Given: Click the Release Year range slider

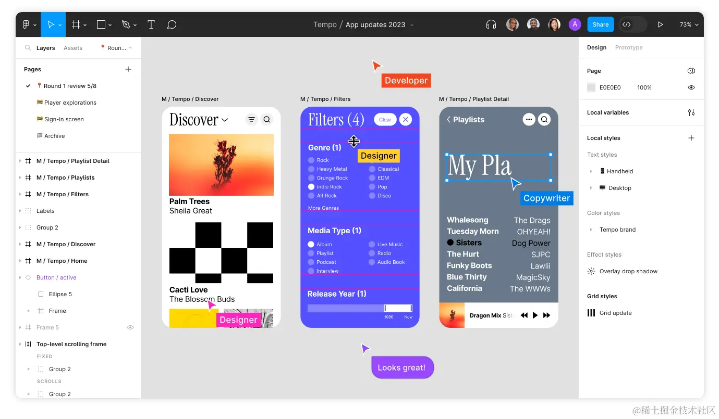Looking at the screenshot, I should pyautogui.click(x=360, y=308).
